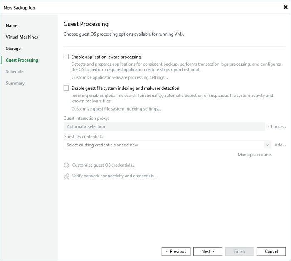Select the Guest Processing step
The height and width of the screenshot is (261, 291).
22,60
